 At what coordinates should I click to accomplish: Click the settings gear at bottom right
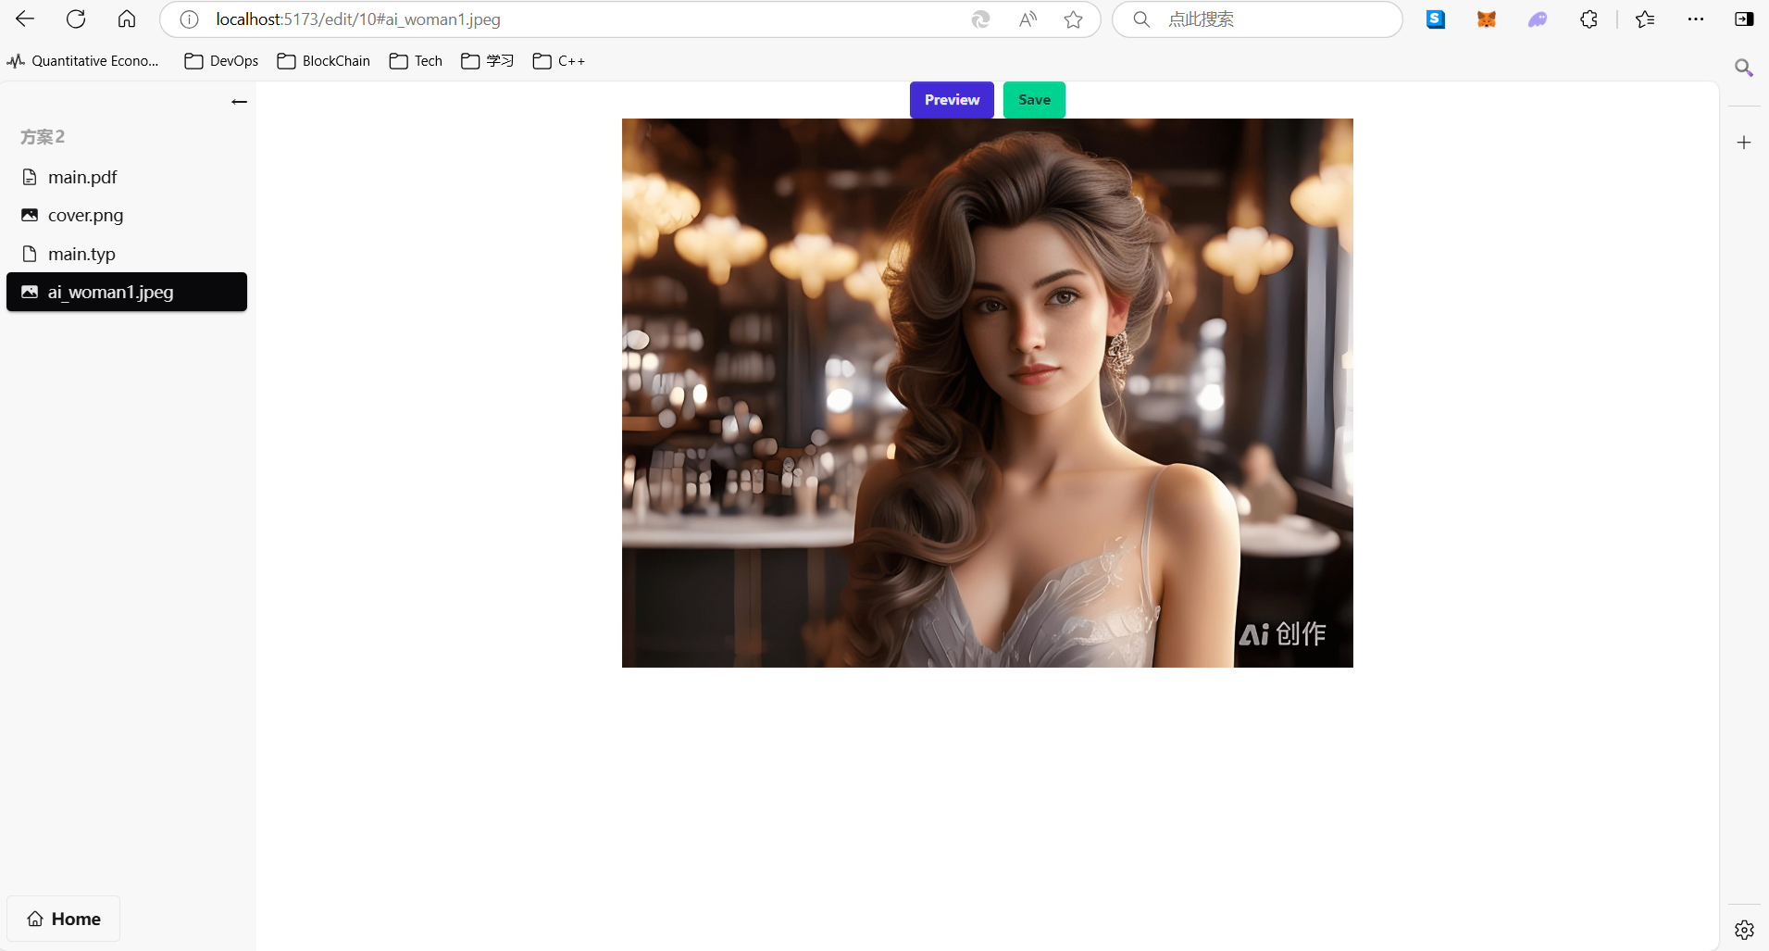tap(1744, 930)
